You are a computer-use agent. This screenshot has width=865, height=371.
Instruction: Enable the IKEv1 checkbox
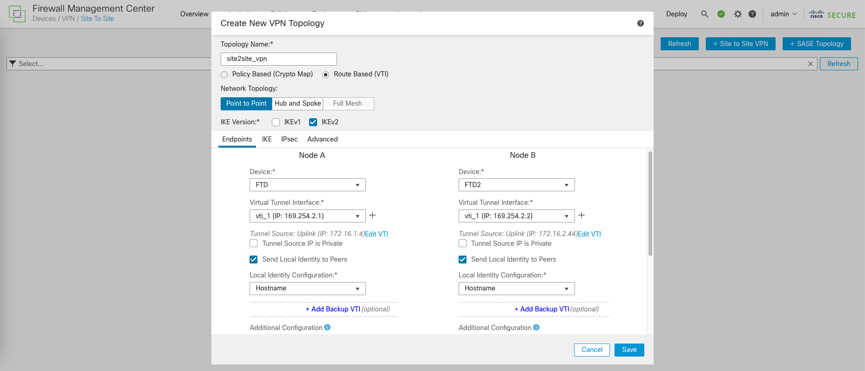click(x=276, y=122)
